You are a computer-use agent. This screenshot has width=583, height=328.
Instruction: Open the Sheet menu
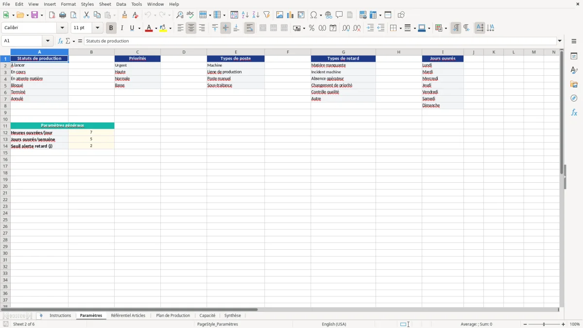(105, 4)
